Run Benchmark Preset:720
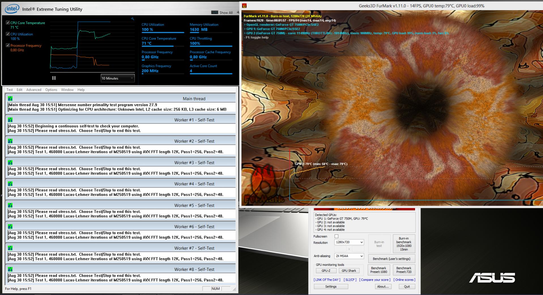The width and height of the screenshot is (543, 295). coord(404,270)
